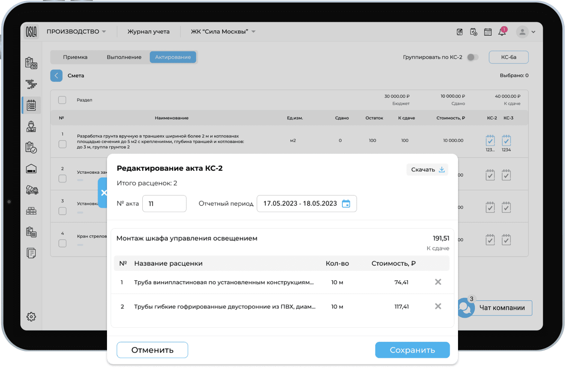
Task: Open the worker helmet sidebar icon
Action: tap(31, 127)
